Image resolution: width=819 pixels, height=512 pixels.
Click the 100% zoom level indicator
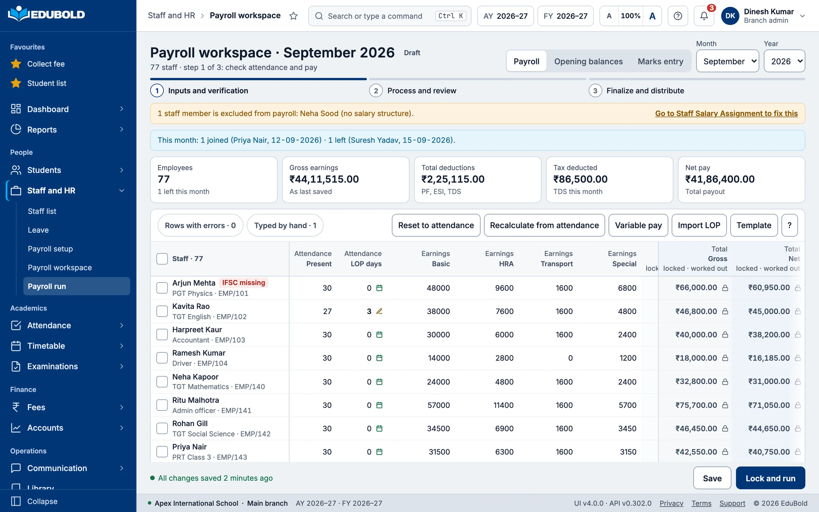point(630,16)
